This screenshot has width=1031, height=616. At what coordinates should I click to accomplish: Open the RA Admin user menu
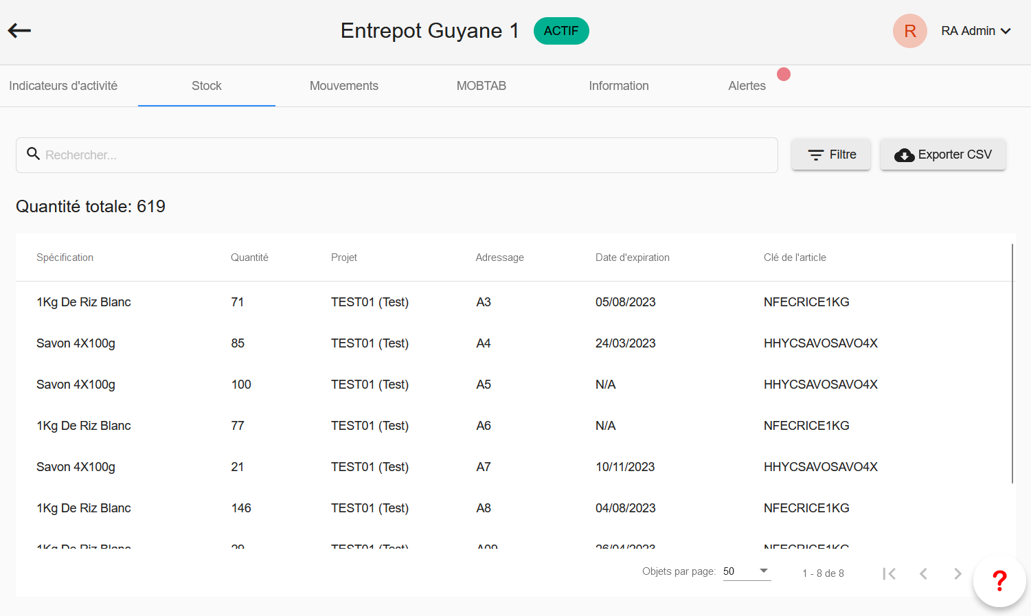tap(975, 31)
